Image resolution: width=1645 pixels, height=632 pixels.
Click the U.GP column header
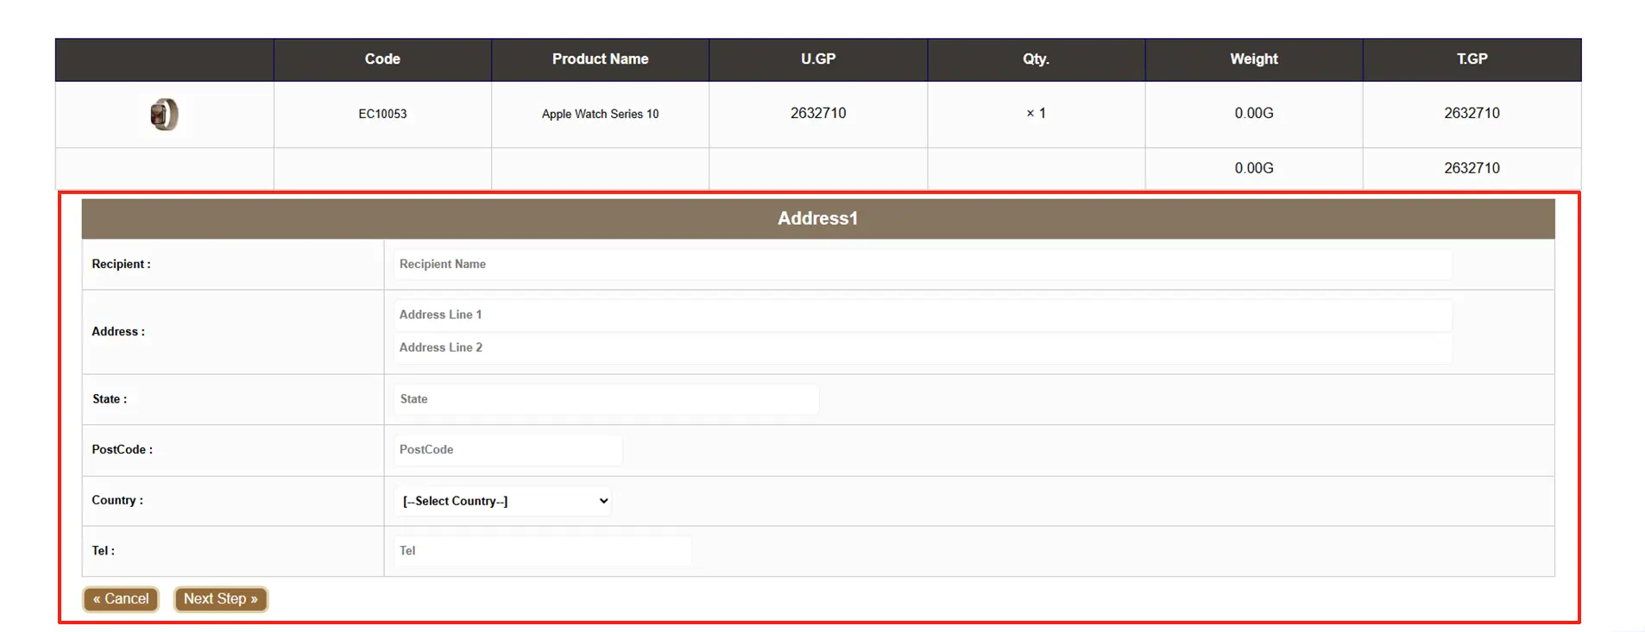point(817,59)
